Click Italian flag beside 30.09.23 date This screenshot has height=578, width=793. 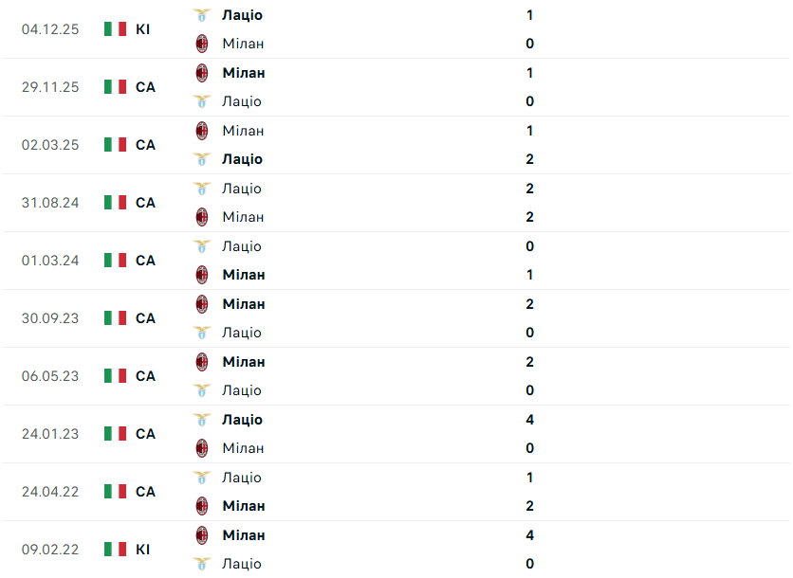point(115,318)
